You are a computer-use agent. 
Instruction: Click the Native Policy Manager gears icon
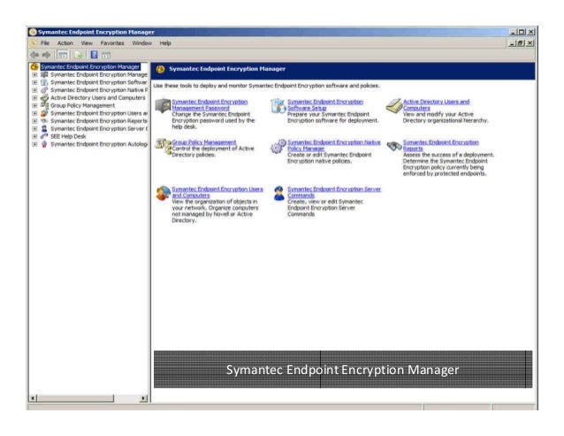278,147
